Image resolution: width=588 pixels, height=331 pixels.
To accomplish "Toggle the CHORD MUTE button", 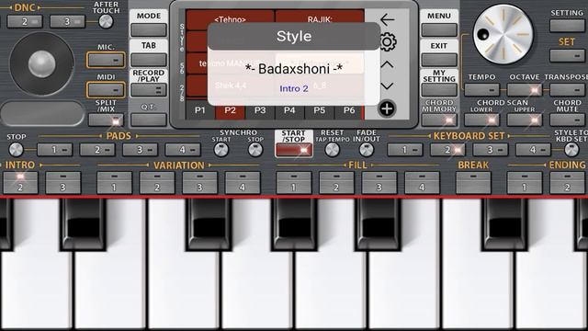I will [x=567, y=120].
